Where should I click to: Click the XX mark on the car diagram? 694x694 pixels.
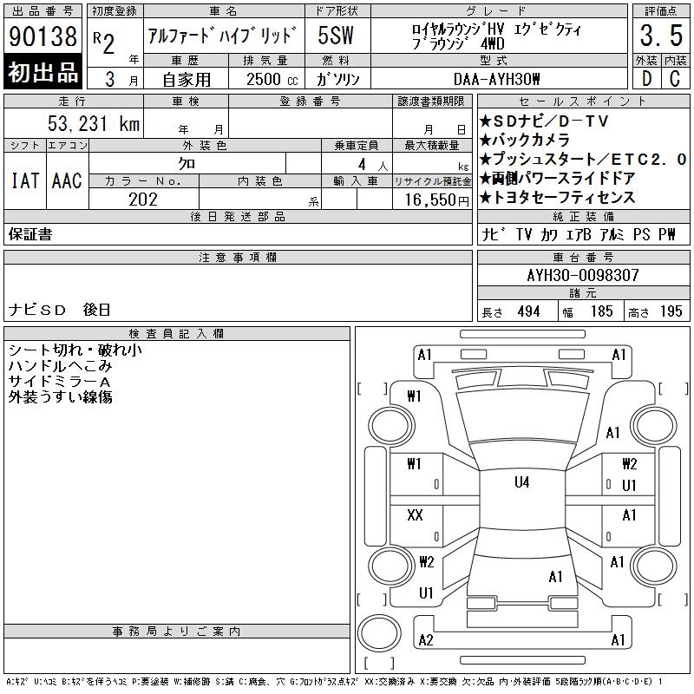(415, 515)
